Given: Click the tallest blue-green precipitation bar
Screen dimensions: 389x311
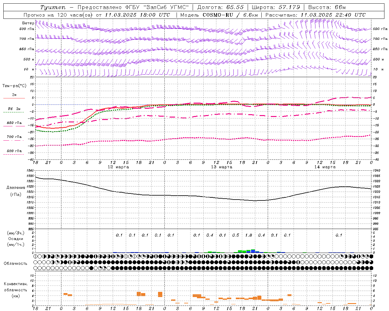Looking at the screenshot, I should point(253,251).
